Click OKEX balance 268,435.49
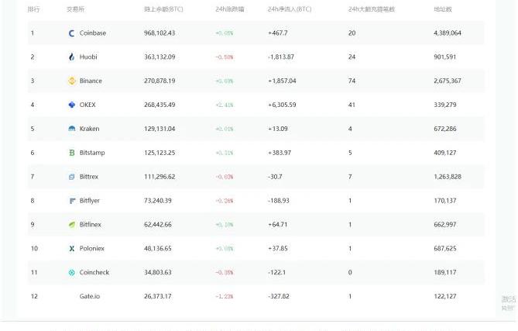The width and height of the screenshot is (518, 331). 160,105
